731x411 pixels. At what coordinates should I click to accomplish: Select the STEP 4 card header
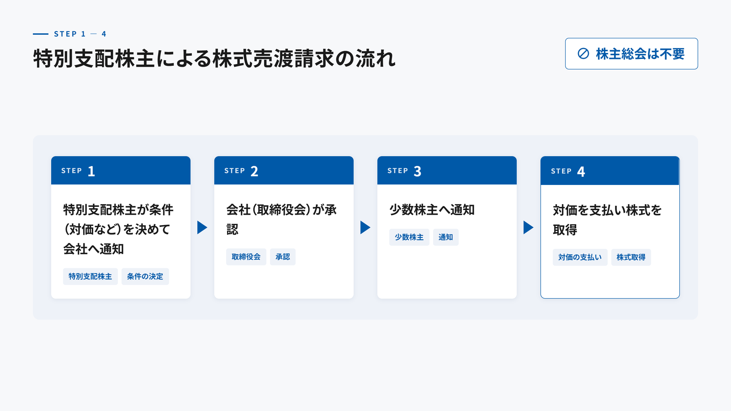click(x=610, y=171)
